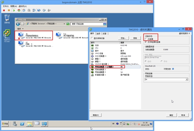This screenshot has height=131, width=194.
Task: Select the Floppy drive 1 row
Action: click(x=115, y=75)
